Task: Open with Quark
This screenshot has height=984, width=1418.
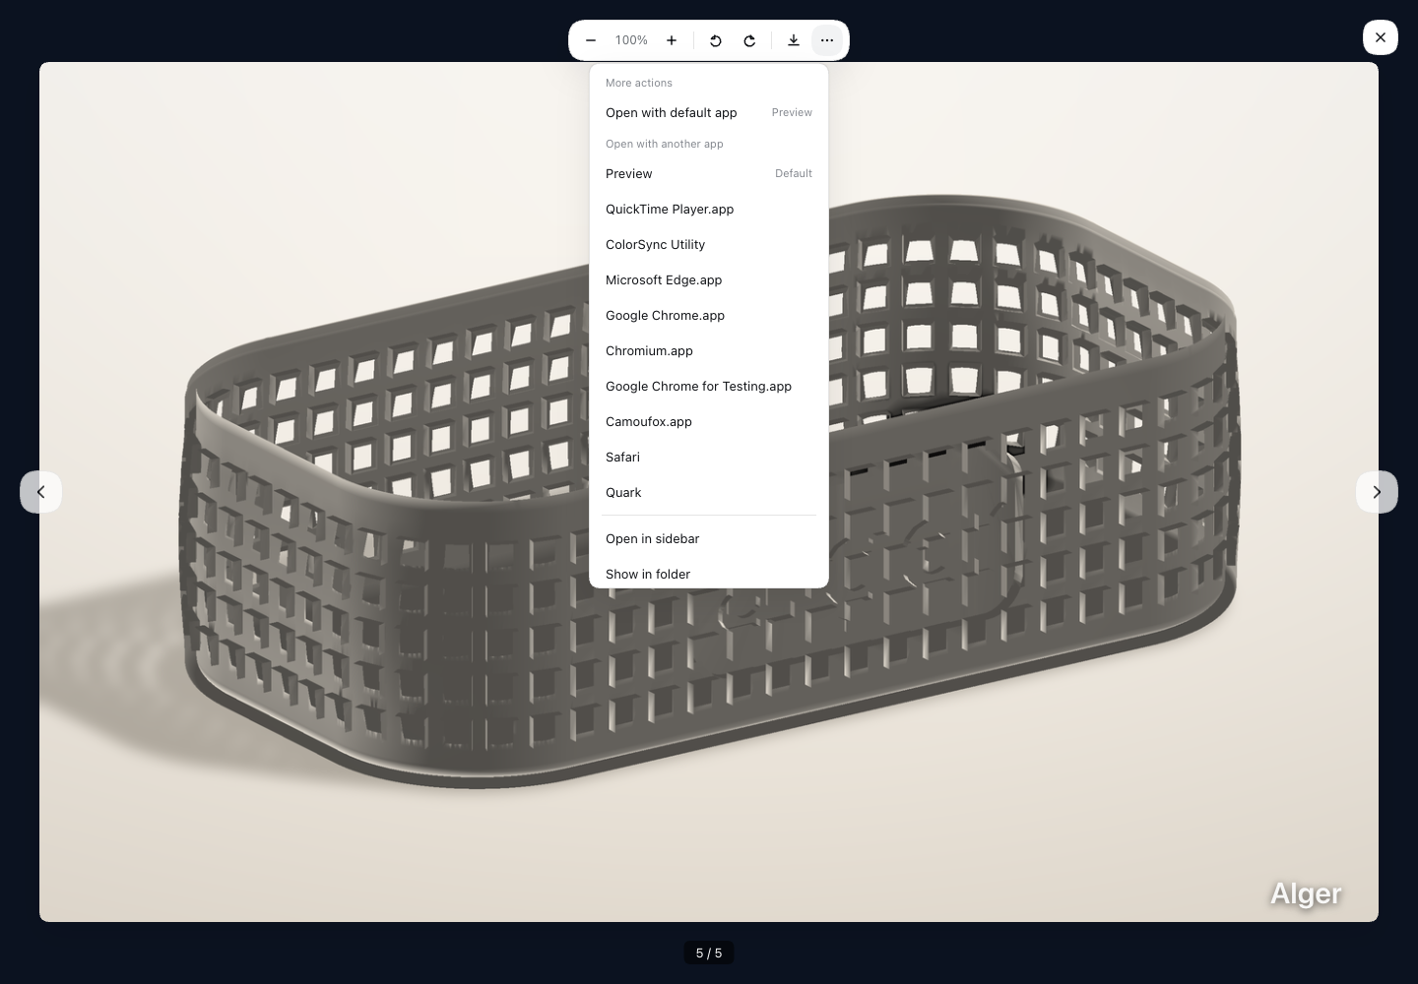Action: (x=709, y=492)
